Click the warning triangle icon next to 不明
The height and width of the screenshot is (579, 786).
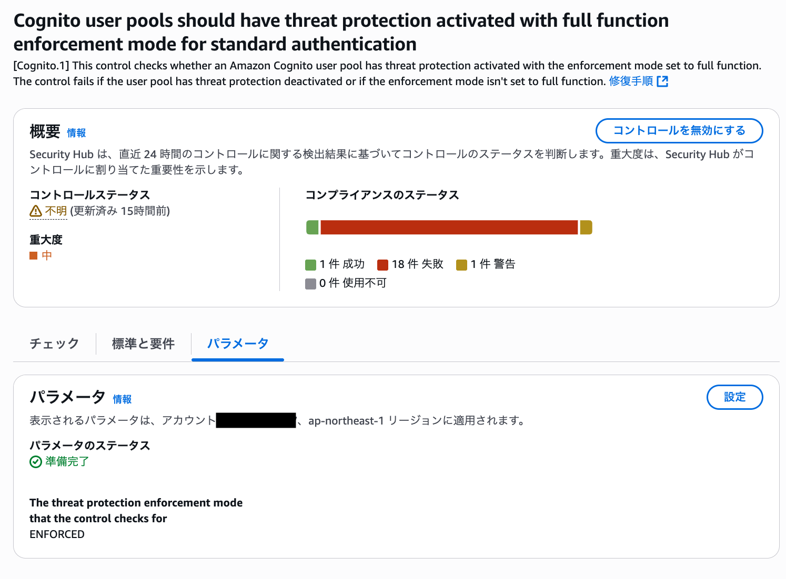(x=36, y=211)
